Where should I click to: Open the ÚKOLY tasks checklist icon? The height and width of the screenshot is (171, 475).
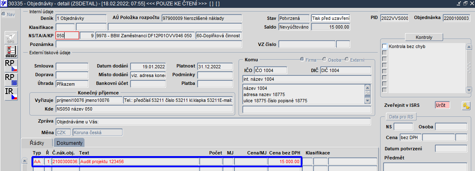tap(11, 52)
